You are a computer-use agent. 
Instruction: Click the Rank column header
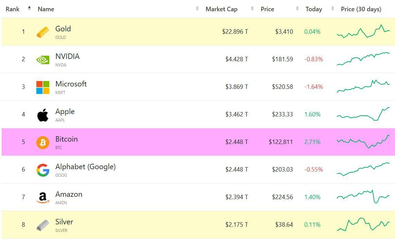click(13, 9)
